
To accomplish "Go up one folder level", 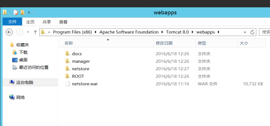I will [x=35, y=32].
